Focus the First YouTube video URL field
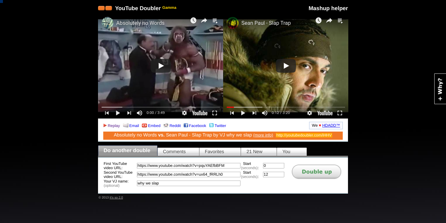 [x=189, y=166]
